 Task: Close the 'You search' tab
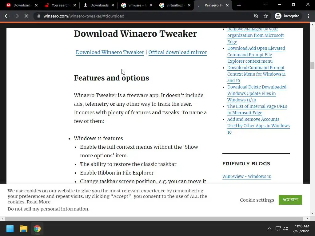(75, 5)
